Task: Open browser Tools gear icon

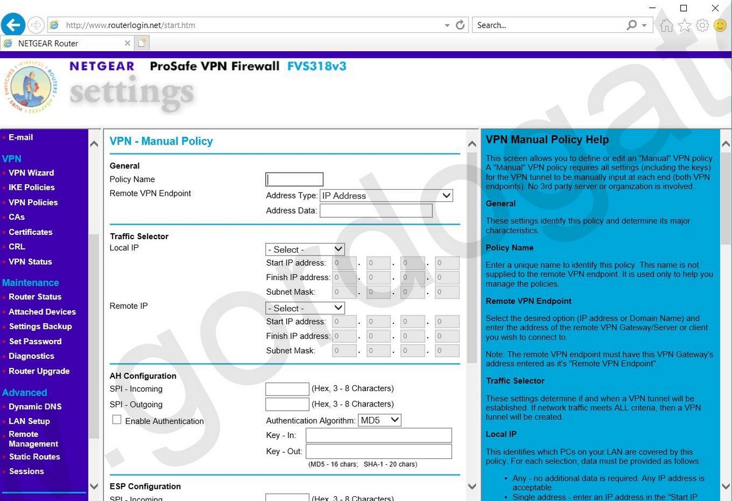Action: tap(702, 25)
